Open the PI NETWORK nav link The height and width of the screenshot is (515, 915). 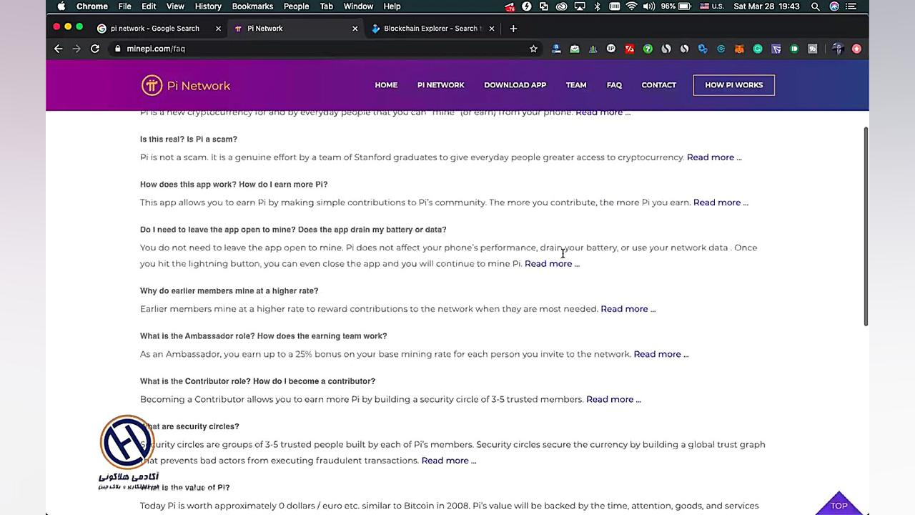(441, 85)
